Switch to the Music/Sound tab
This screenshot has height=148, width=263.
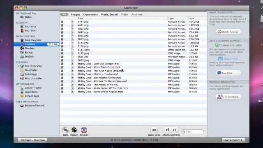[109, 15]
